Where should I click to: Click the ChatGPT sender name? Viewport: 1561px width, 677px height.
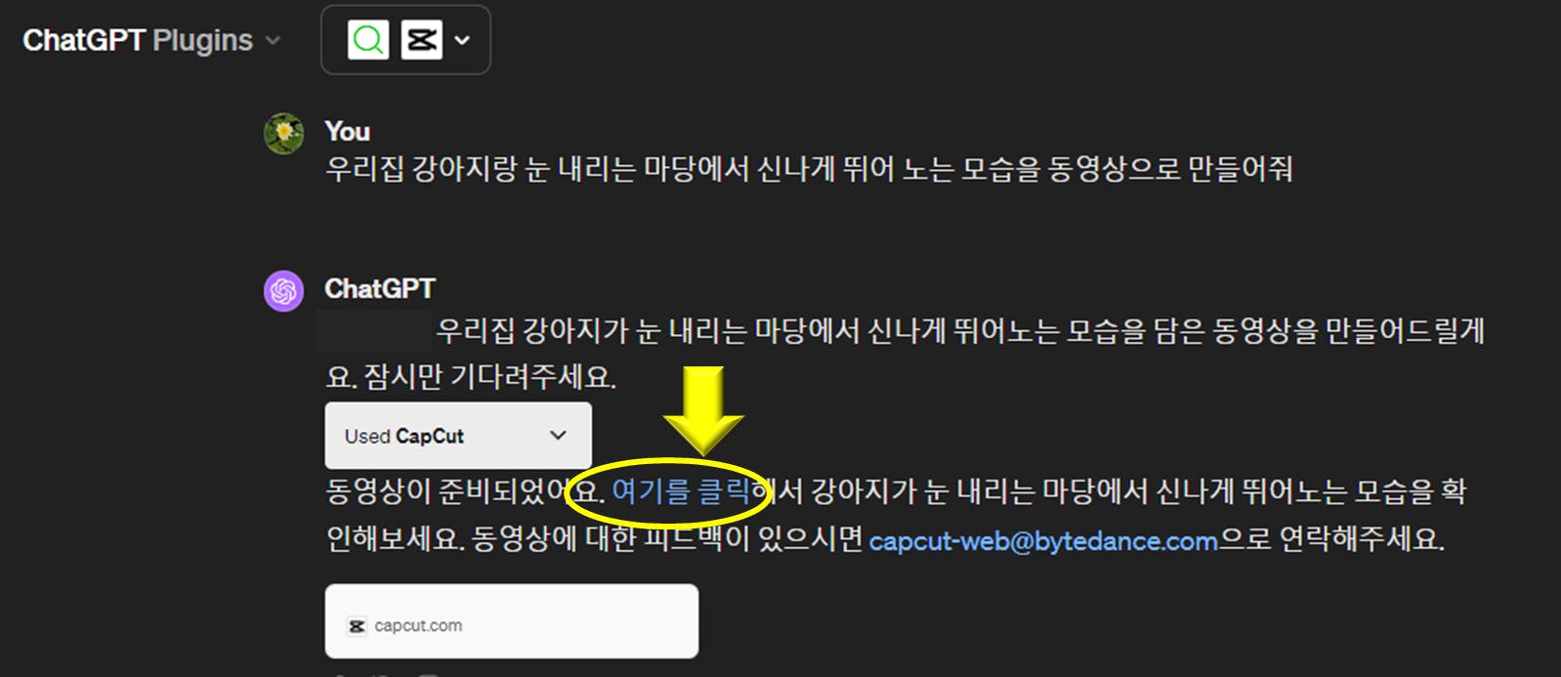pos(380,289)
